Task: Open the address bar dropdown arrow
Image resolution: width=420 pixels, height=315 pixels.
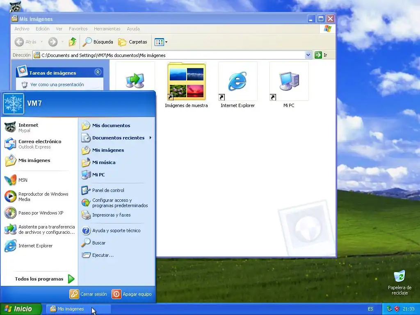Action: [x=308, y=55]
